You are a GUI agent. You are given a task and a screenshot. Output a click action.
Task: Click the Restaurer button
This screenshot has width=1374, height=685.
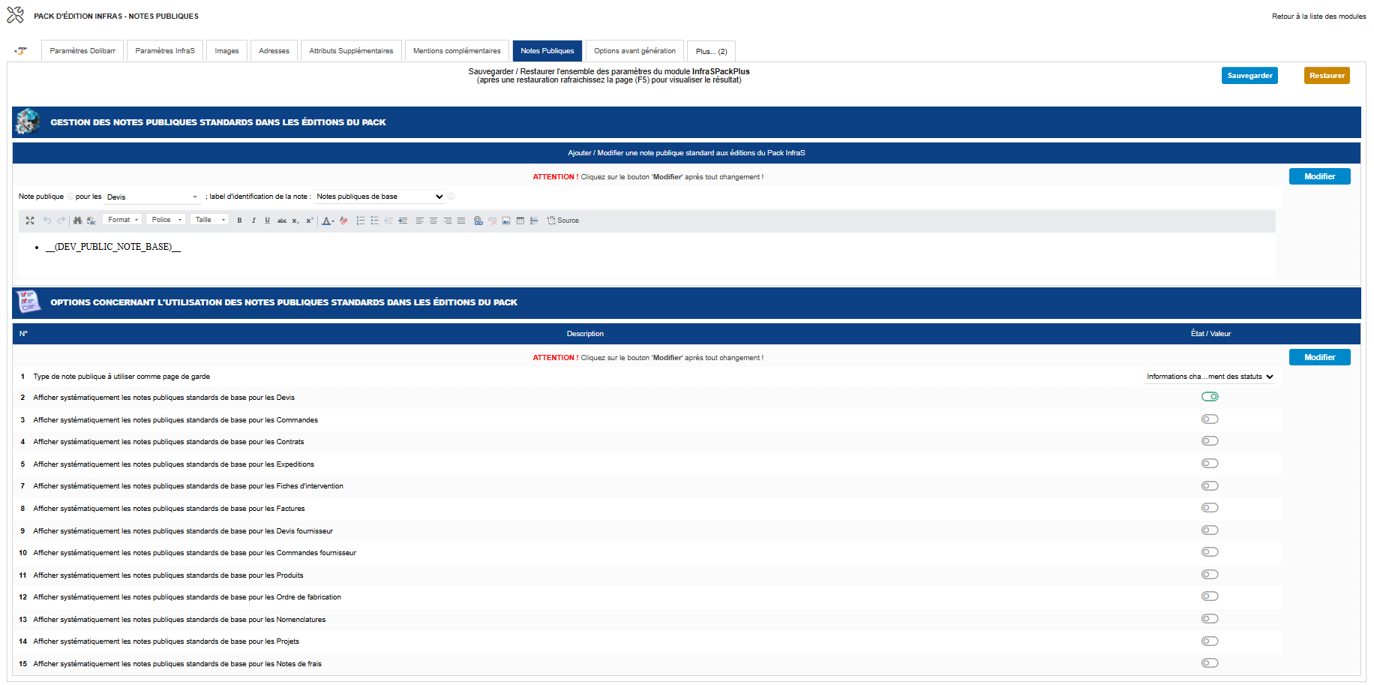pos(1327,76)
